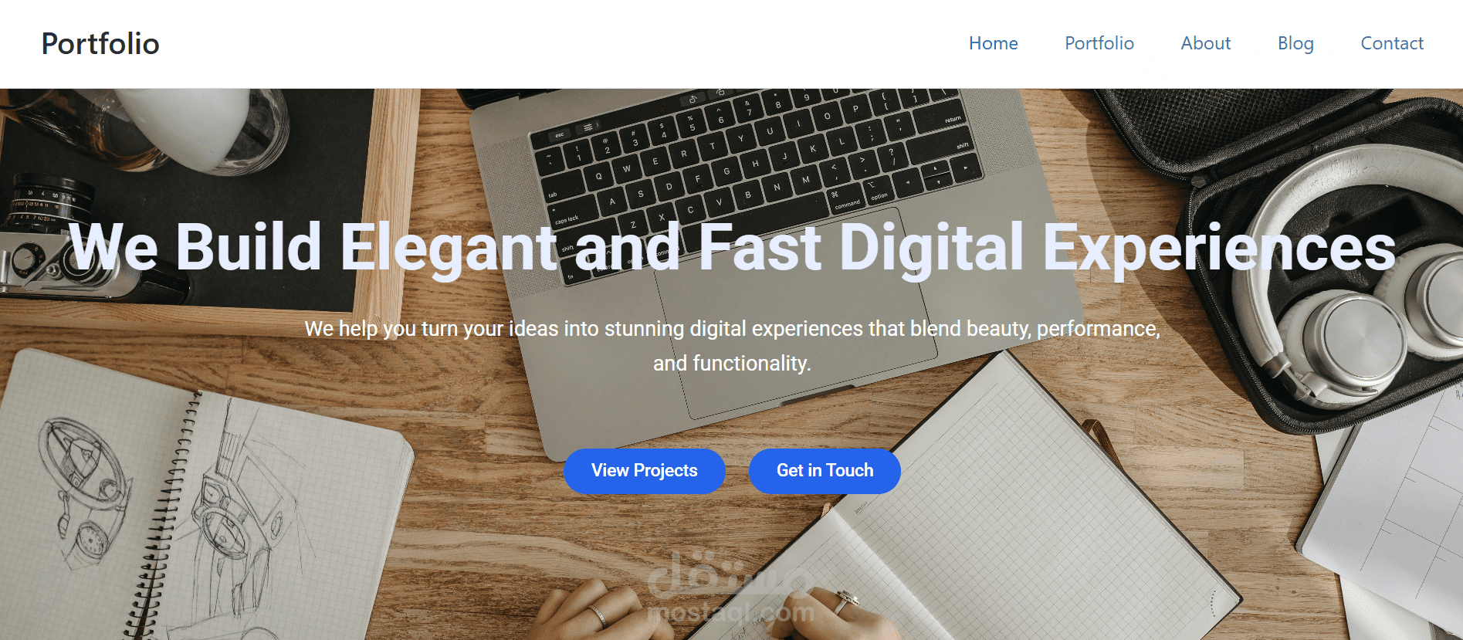This screenshot has width=1463, height=640.
Task: Click the 'We Build Elegant' hero headline
Action: tap(732, 248)
